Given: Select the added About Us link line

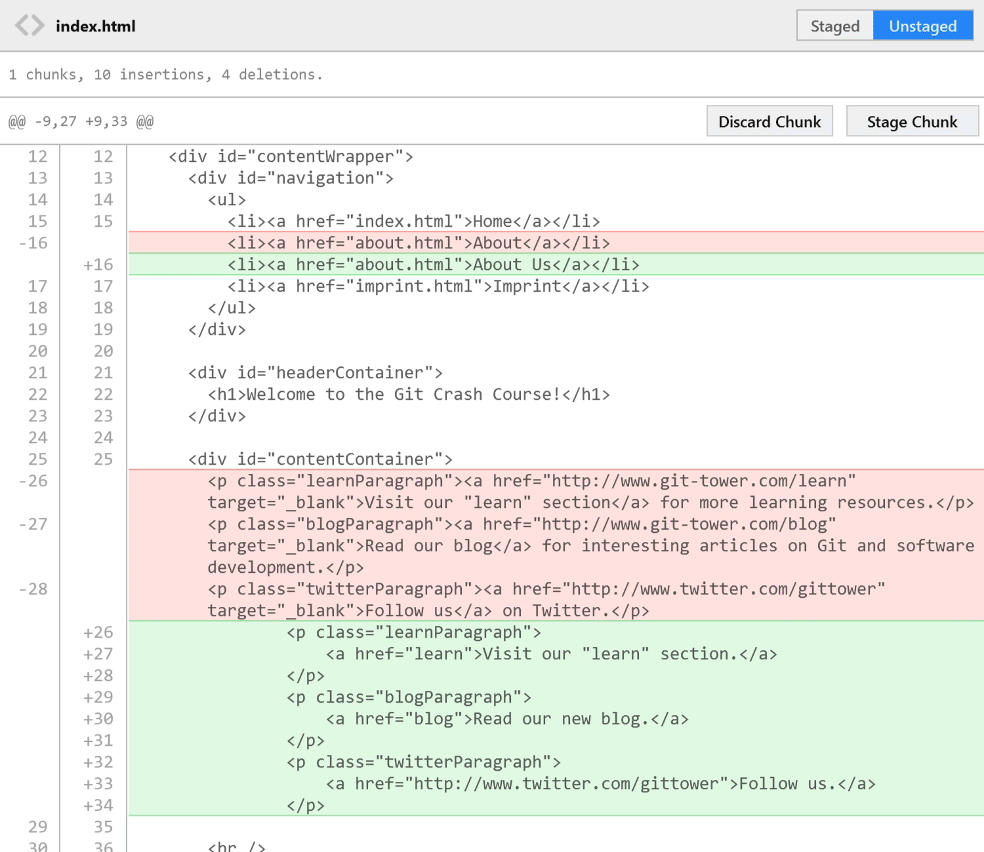Looking at the screenshot, I should point(433,265).
